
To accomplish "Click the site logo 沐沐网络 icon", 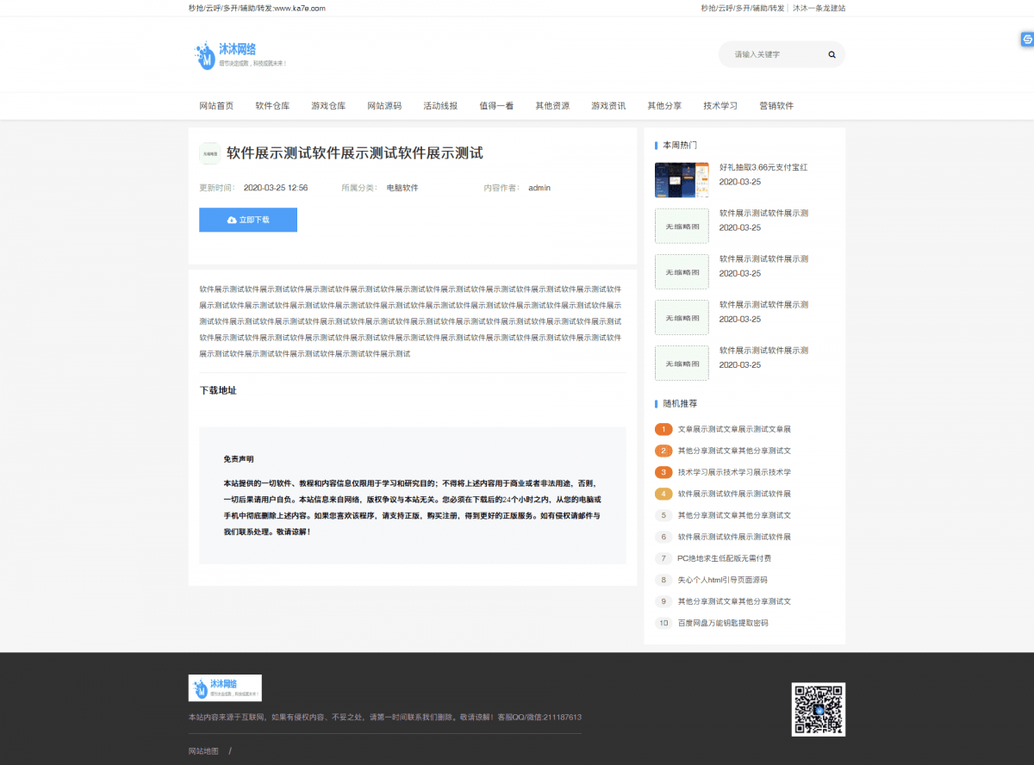I will [205, 54].
